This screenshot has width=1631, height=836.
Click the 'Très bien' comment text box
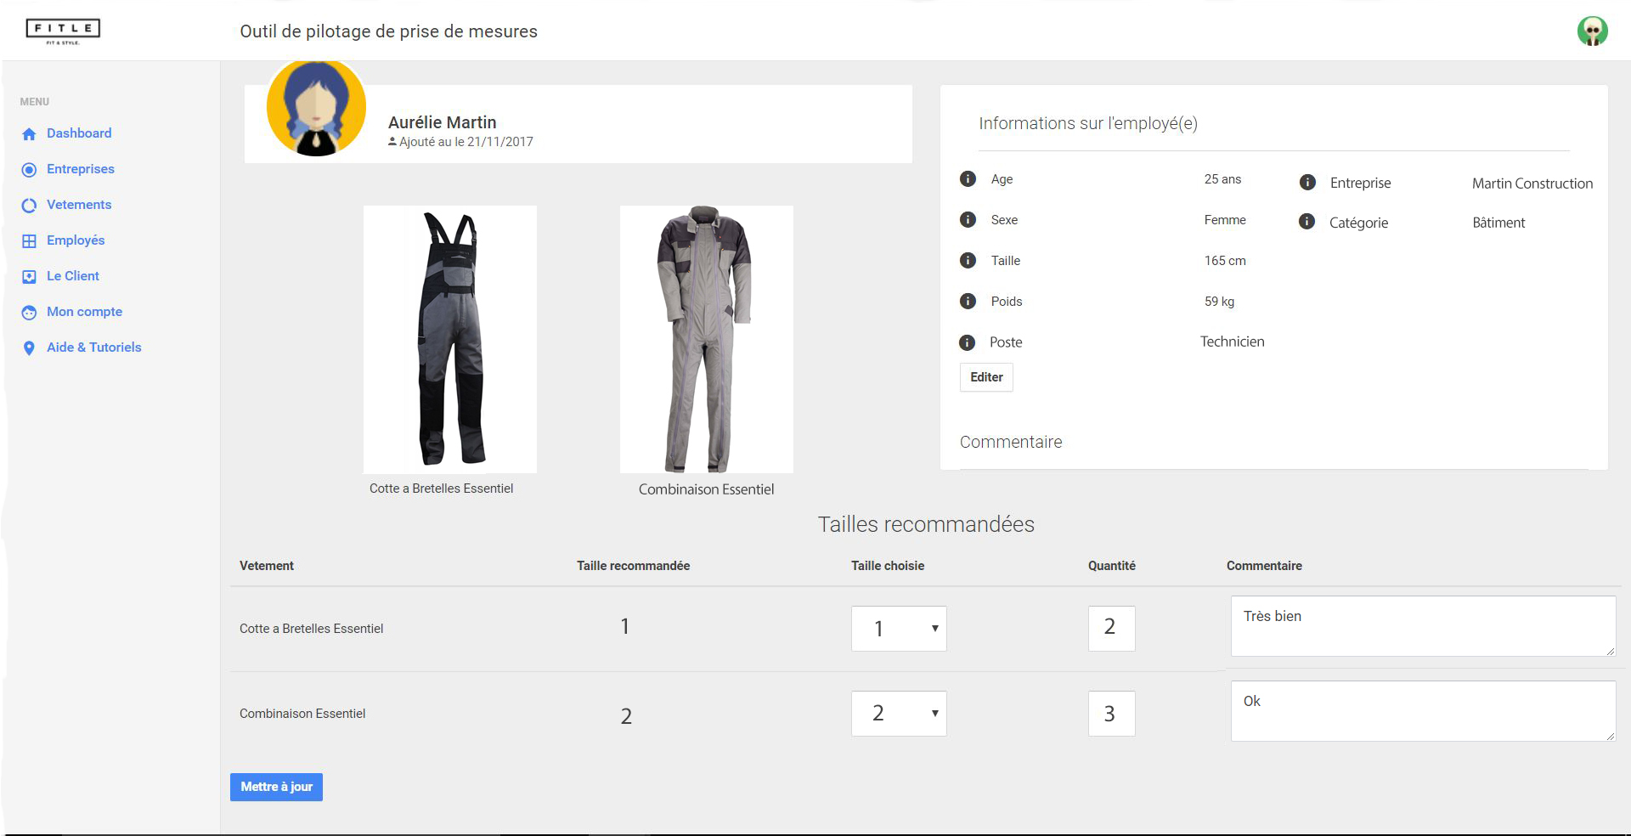point(1422,626)
